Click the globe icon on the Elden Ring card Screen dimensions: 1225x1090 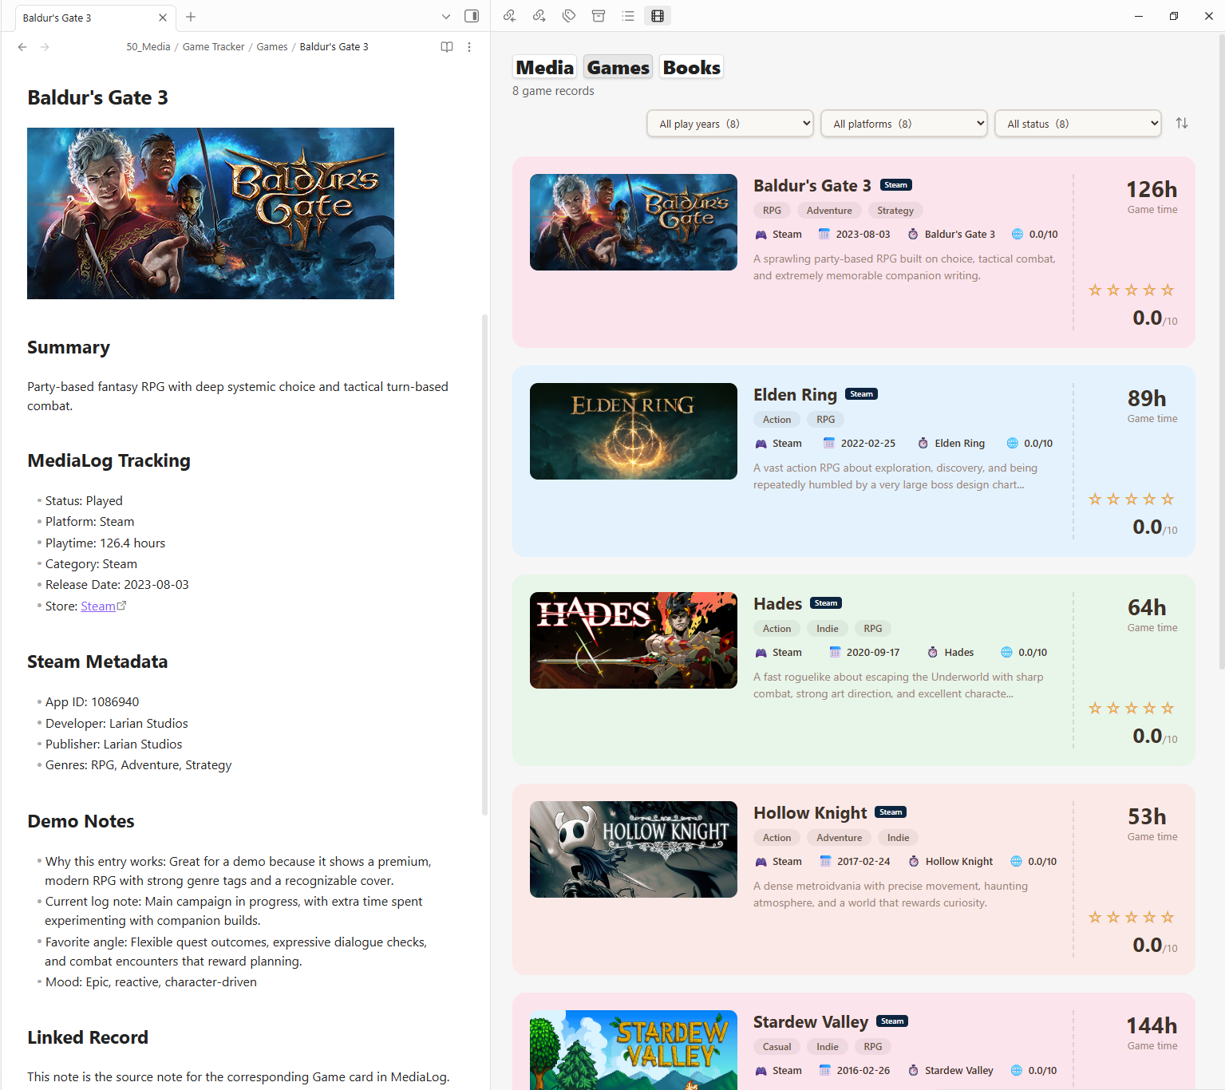click(1013, 444)
